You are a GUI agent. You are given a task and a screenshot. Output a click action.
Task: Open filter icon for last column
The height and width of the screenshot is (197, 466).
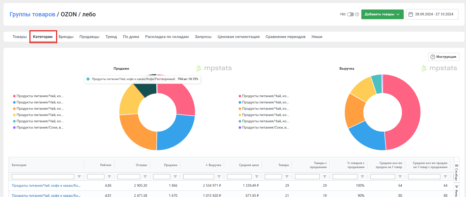click(x=445, y=177)
